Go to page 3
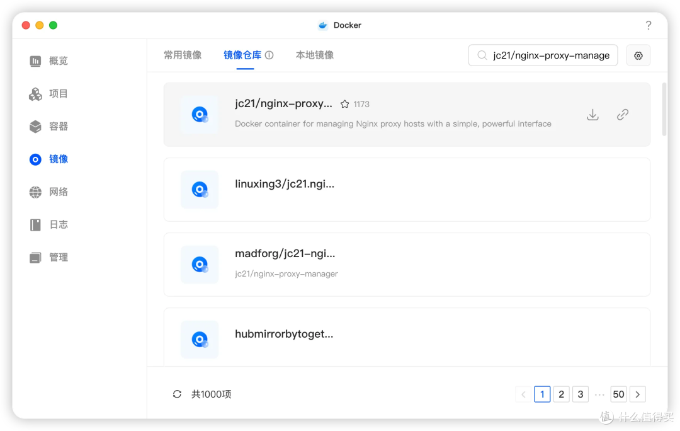 [581, 394]
